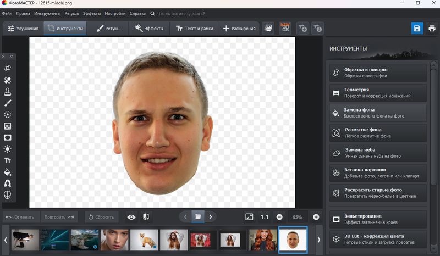Open the folder browse button
The height and width of the screenshot is (256, 440).
(198, 217)
